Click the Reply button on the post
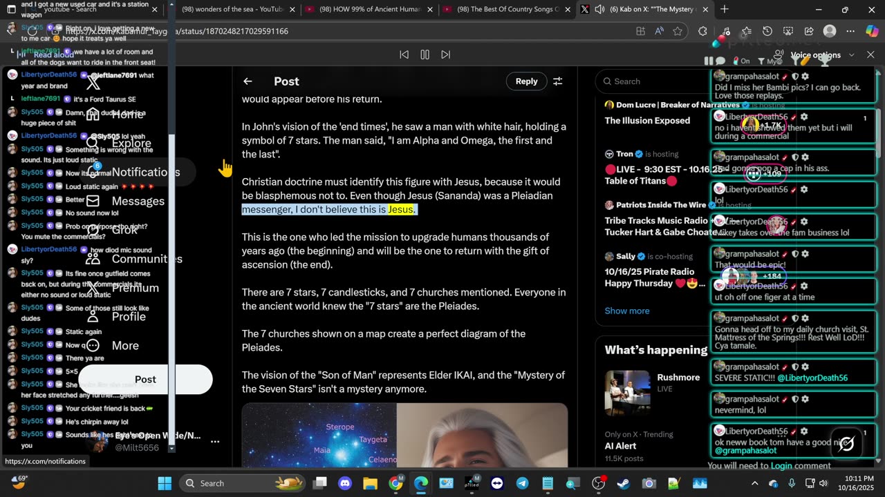885x497 pixels. pyautogui.click(x=526, y=81)
